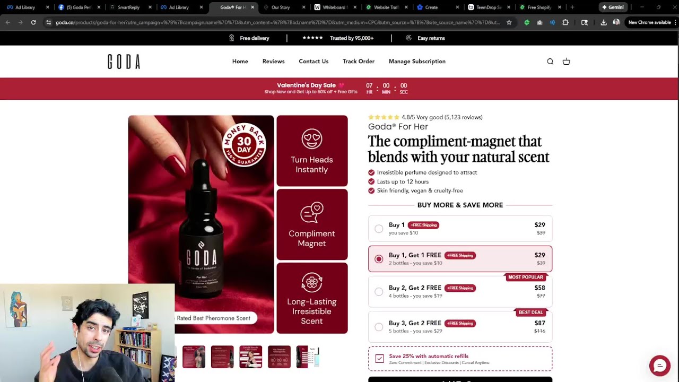Screen dimensions: 679x382
Task: Toggle Save 25% with automatic refills checkbox
Action: [x=379, y=359]
